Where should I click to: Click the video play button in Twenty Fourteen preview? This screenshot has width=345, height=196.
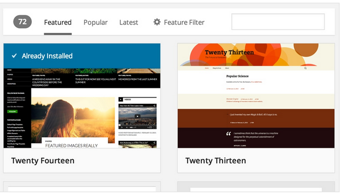click(x=137, y=116)
